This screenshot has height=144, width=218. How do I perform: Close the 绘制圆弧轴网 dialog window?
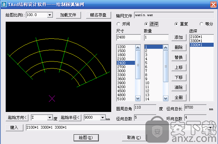pos(213,4)
